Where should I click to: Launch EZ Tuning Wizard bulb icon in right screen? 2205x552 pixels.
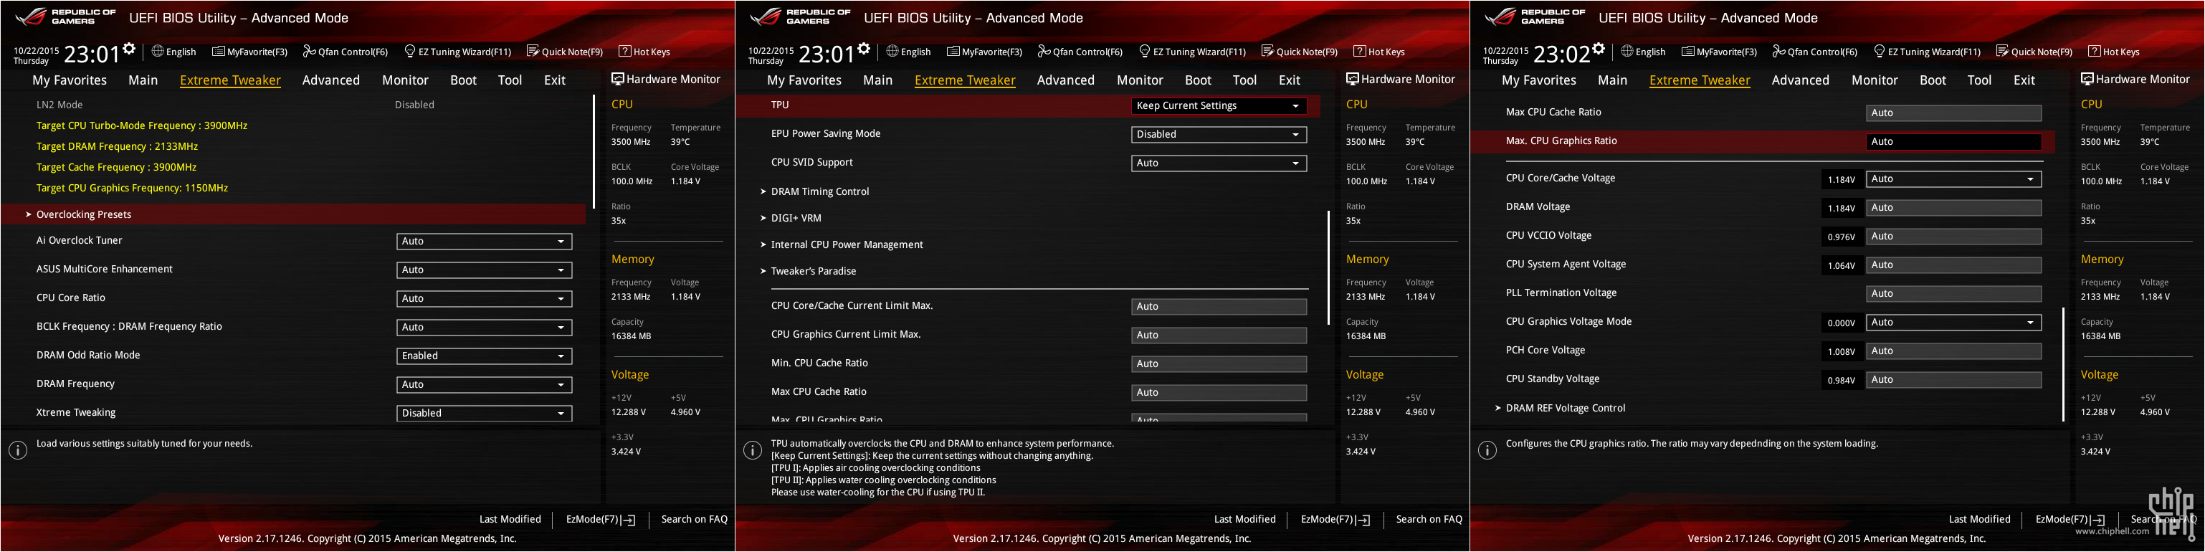1880,52
